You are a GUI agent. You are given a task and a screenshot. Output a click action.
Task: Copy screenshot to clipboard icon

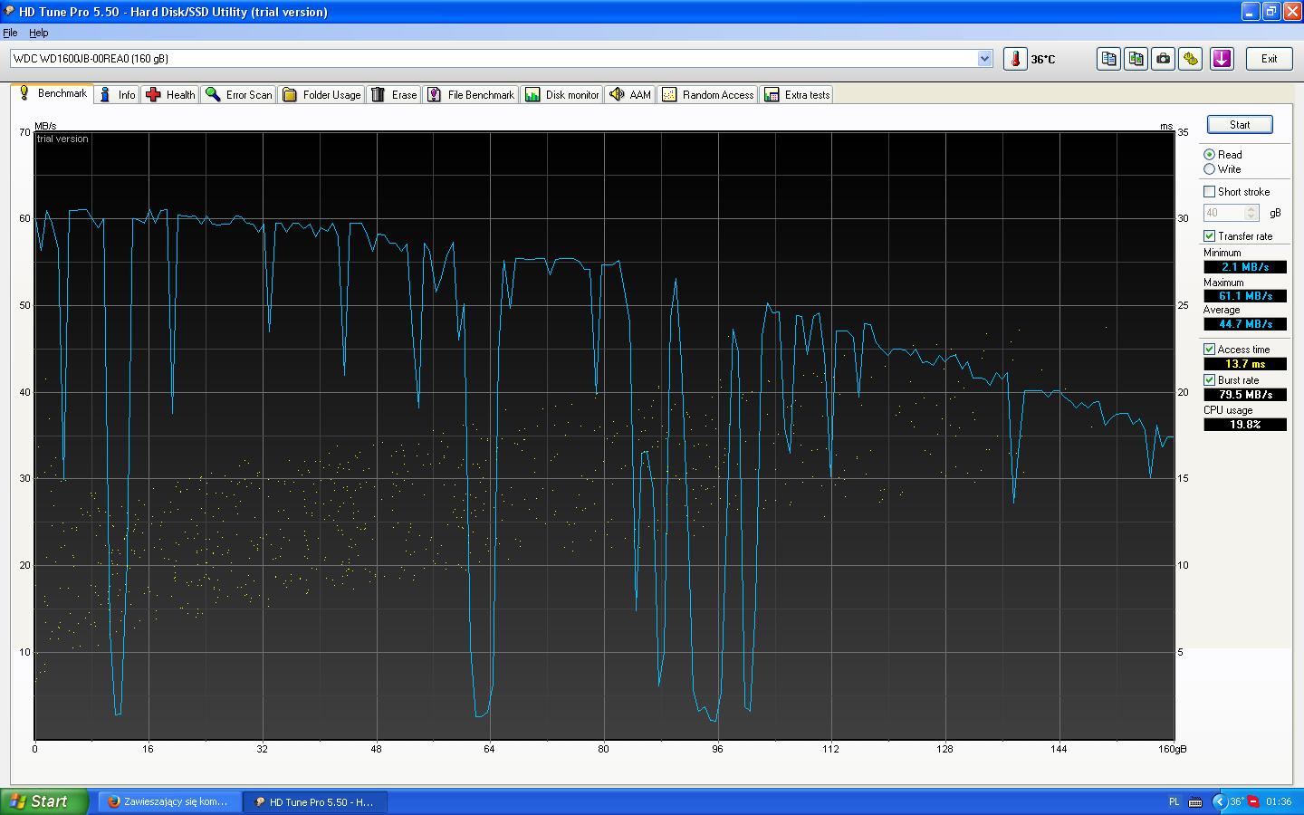click(1136, 59)
